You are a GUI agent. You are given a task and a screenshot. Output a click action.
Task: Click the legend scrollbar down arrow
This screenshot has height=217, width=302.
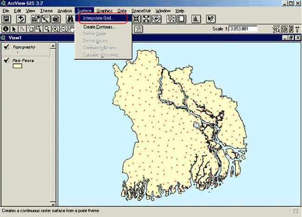tap(53, 204)
